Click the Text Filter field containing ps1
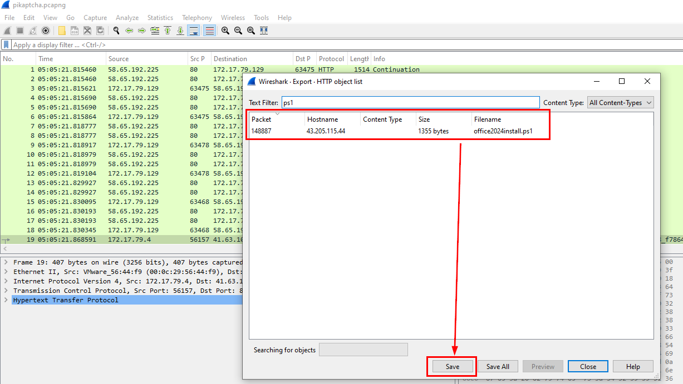 pos(410,102)
